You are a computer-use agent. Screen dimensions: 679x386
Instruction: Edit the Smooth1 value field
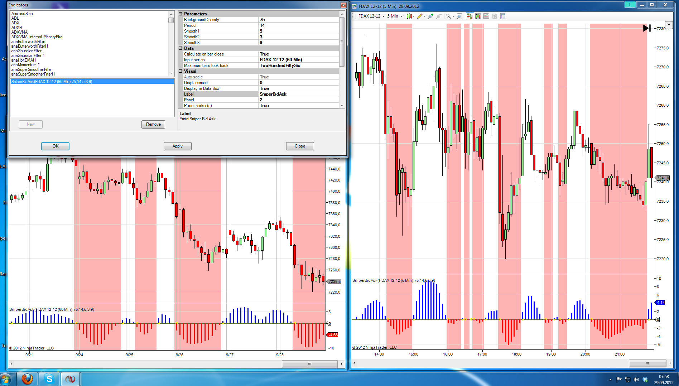[298, 31]
